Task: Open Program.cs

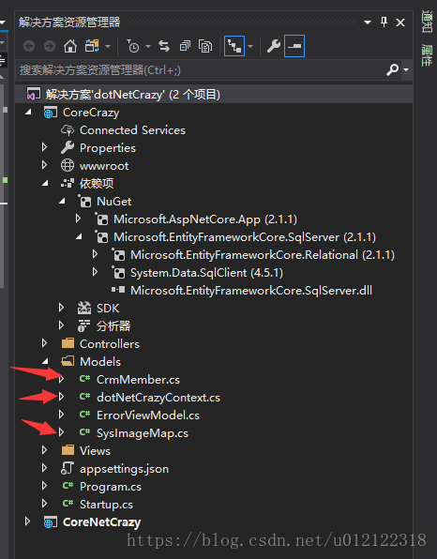Action: [111, 487]
